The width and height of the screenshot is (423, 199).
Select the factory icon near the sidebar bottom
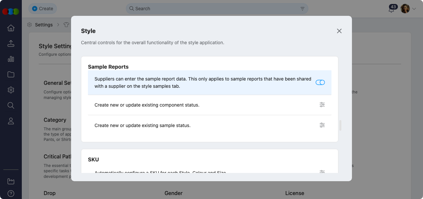coord(11,181)
